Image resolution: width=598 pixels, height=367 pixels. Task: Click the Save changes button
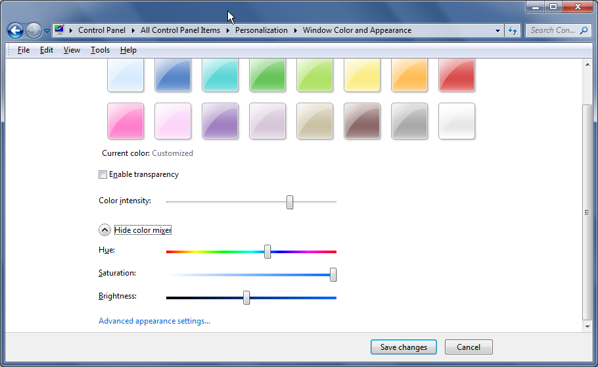point(403,347)
